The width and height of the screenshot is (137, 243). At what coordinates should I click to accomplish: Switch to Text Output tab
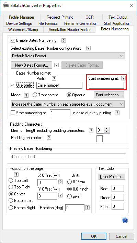pyautogui.click(x=118, y=17)
